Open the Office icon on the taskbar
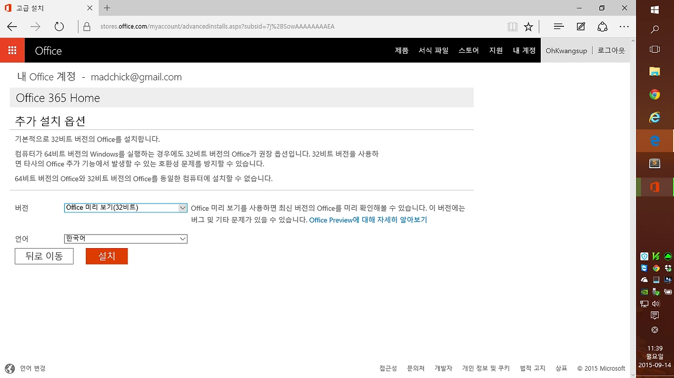674x378 pixels. point(655,187)
